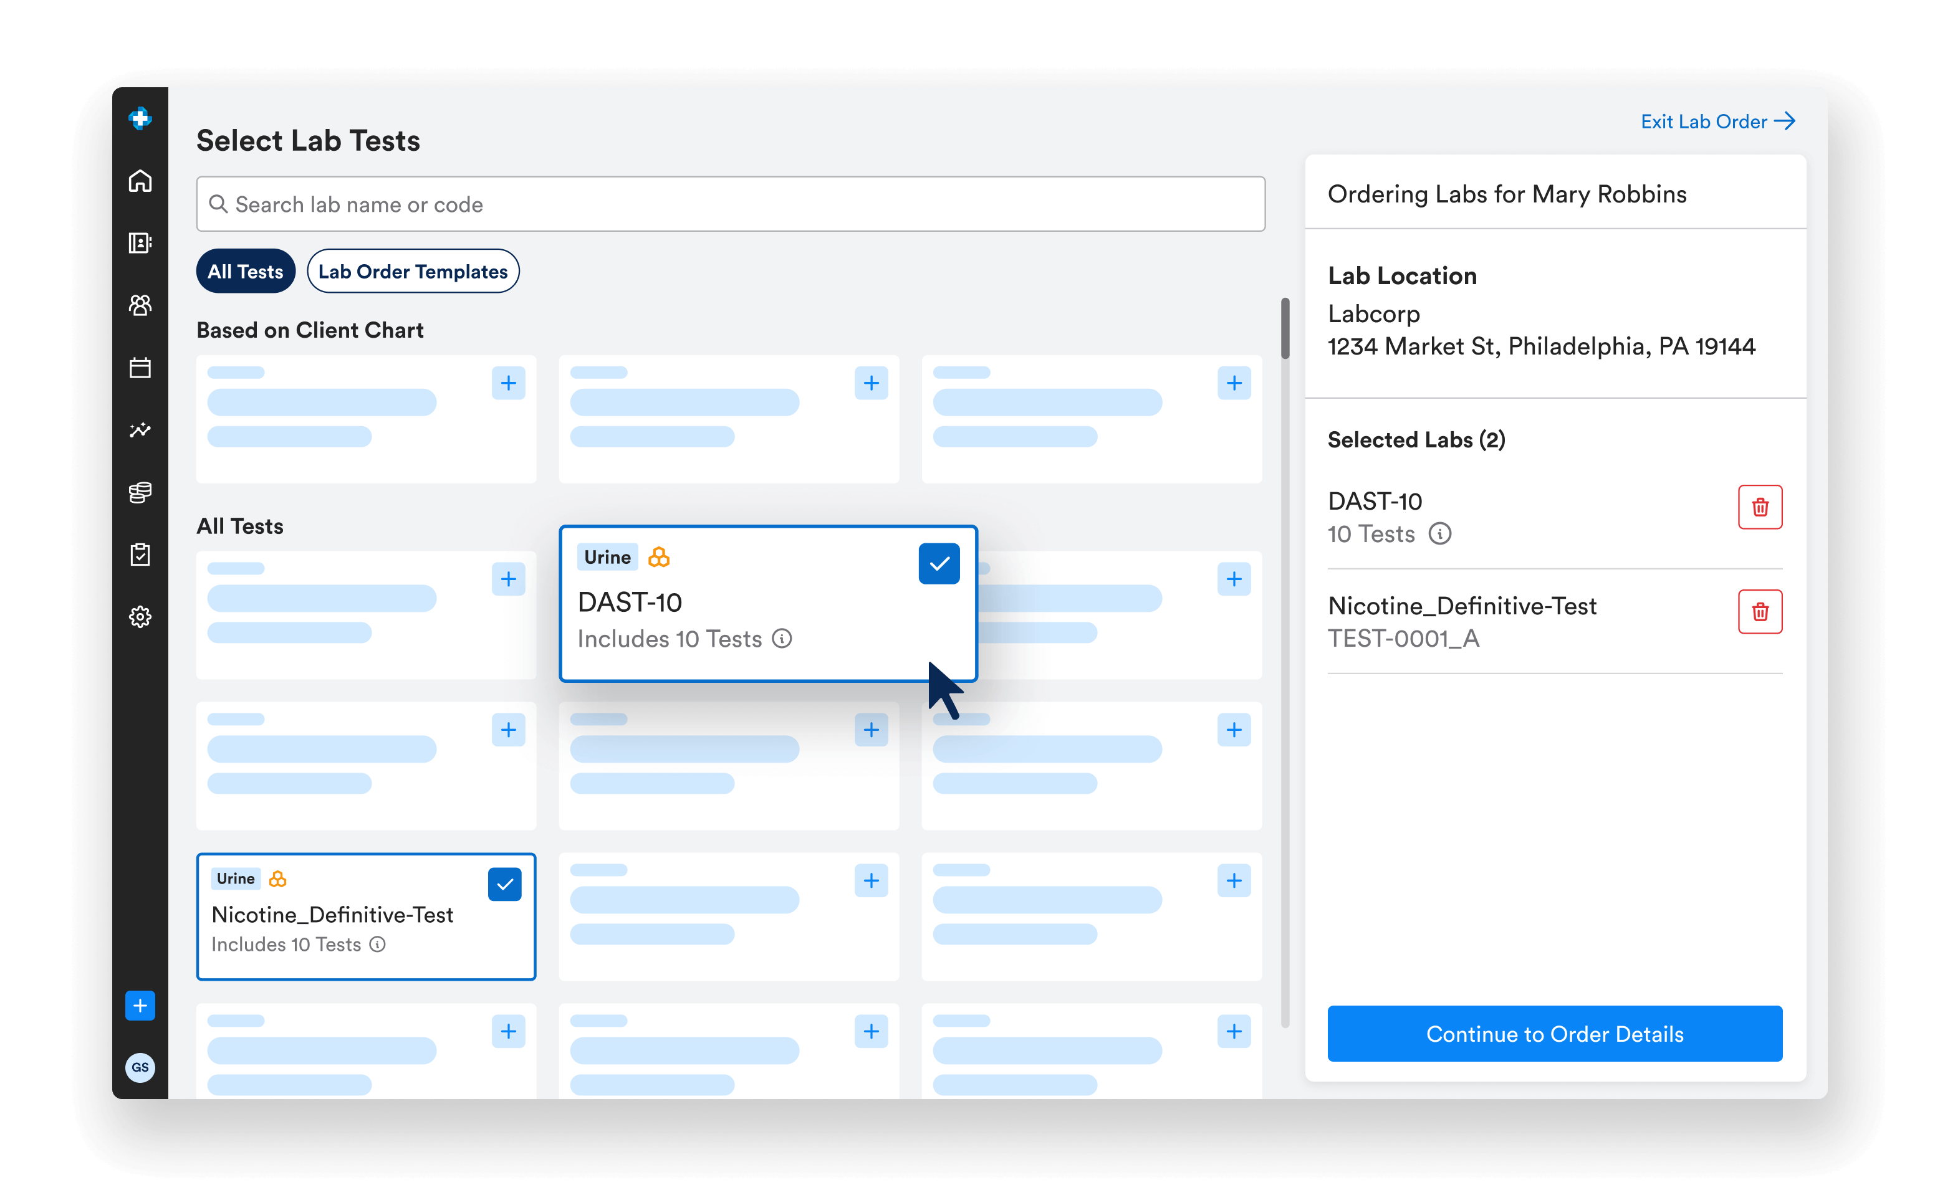This screenshot has height=1200, width=1940.
Task: Show info for 10 Tests in Selected Labs
Action: [x=1439, y=534]
